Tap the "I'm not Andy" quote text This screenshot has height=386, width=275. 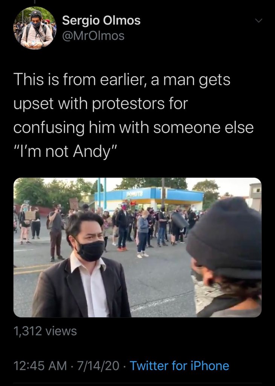(66, 151)
